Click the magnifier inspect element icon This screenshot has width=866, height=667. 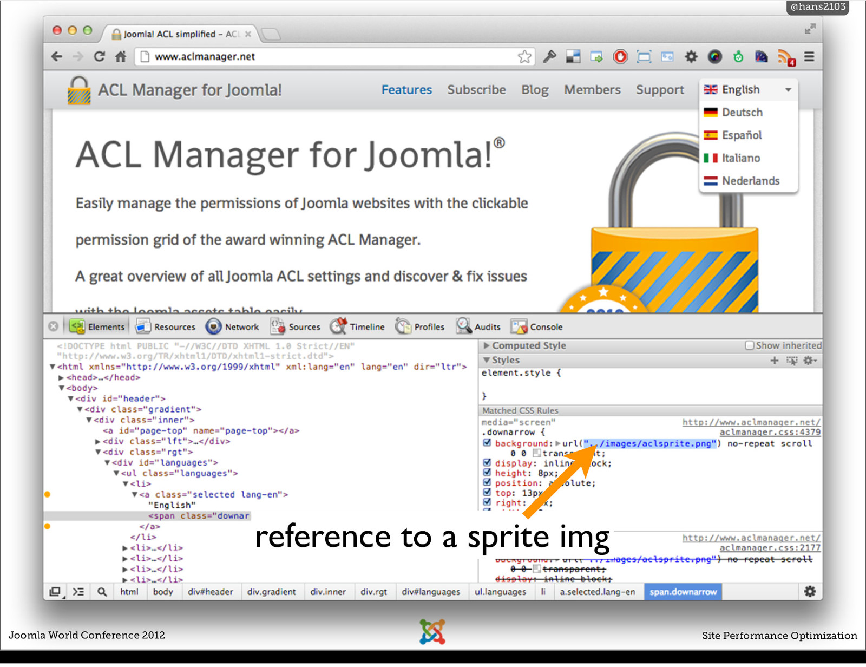click(102, 592)
